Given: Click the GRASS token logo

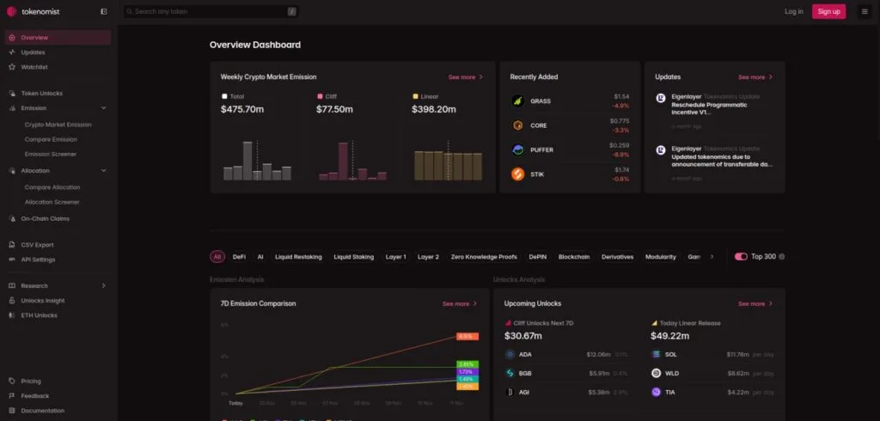Looking at the screenshot, I should pos(517,101).
